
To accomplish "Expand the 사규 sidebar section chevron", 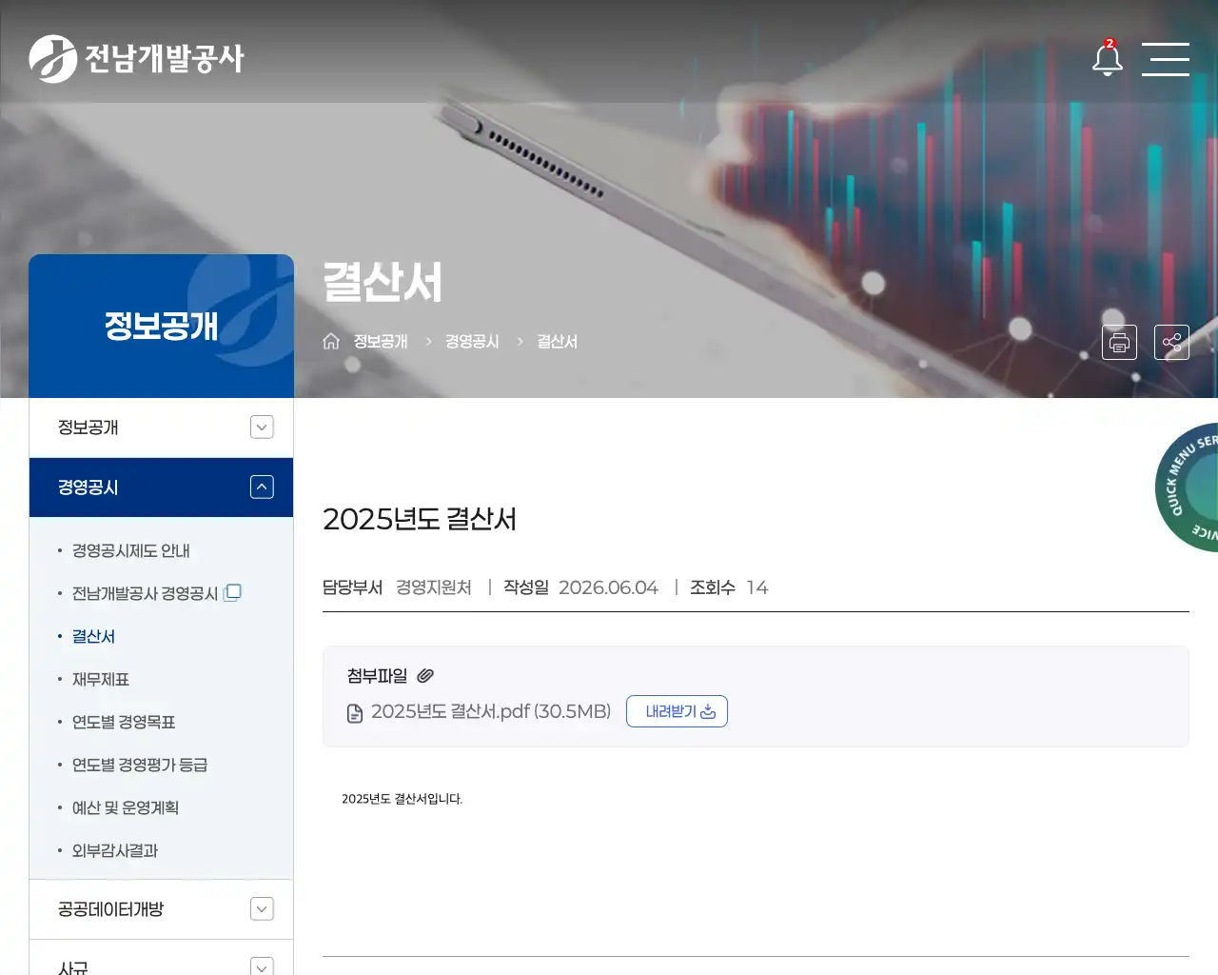I will click(x=262, y=965).
